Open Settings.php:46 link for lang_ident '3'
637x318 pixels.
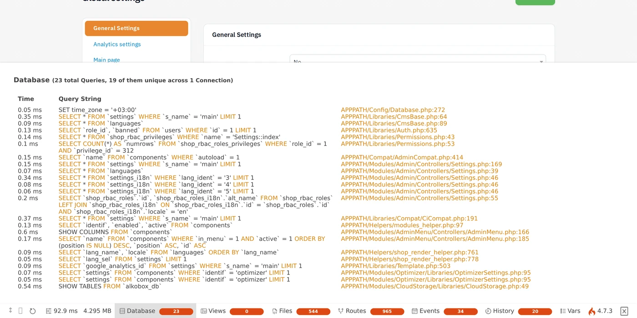point(420,178)
